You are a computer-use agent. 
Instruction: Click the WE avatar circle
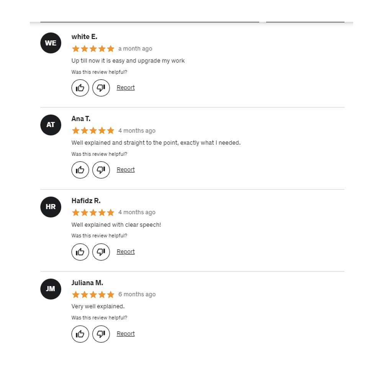click(x=51, y=43)
